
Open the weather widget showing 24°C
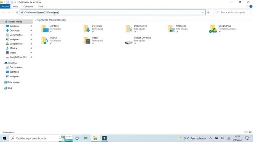coord(192,138)
